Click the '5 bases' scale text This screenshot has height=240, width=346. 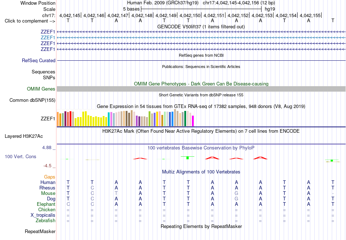131,9
